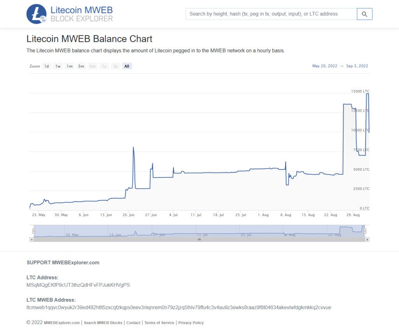
Task: Click the Litecoin MWEB logo icon
Action: (x=36, y=14)
